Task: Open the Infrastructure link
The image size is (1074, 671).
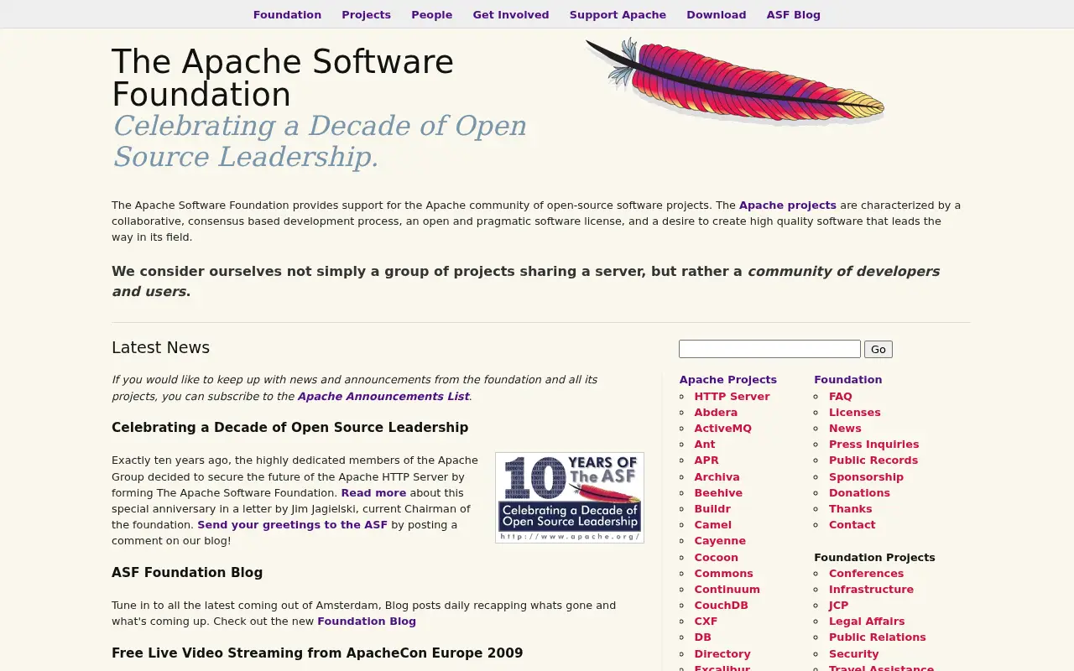Action: [x=871, y=589]
